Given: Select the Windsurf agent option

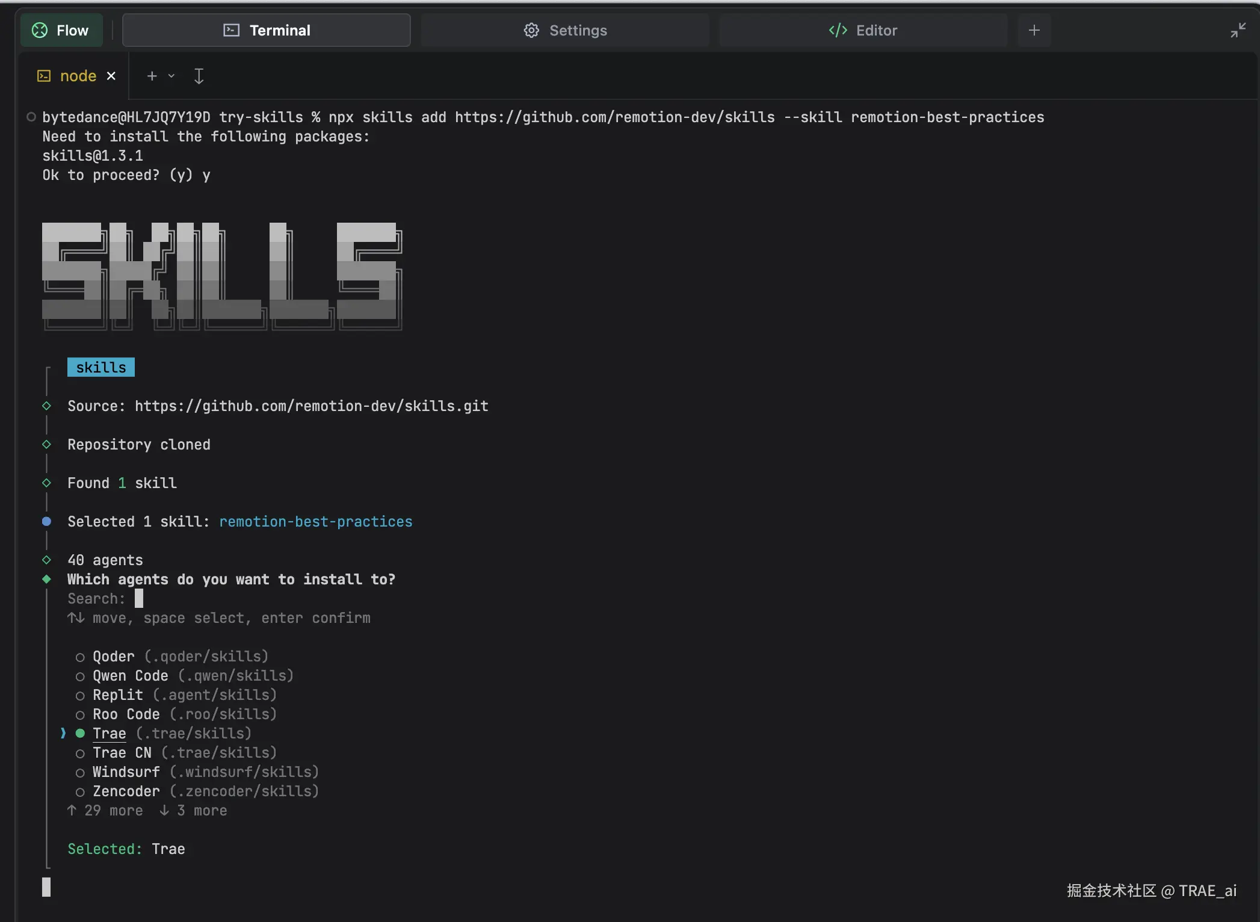Looking at the screenshot, I should [80, 772].
